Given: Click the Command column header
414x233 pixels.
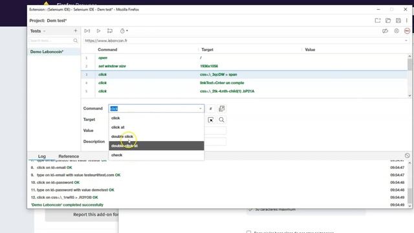Looking at the screenshot, I should 107,50.
